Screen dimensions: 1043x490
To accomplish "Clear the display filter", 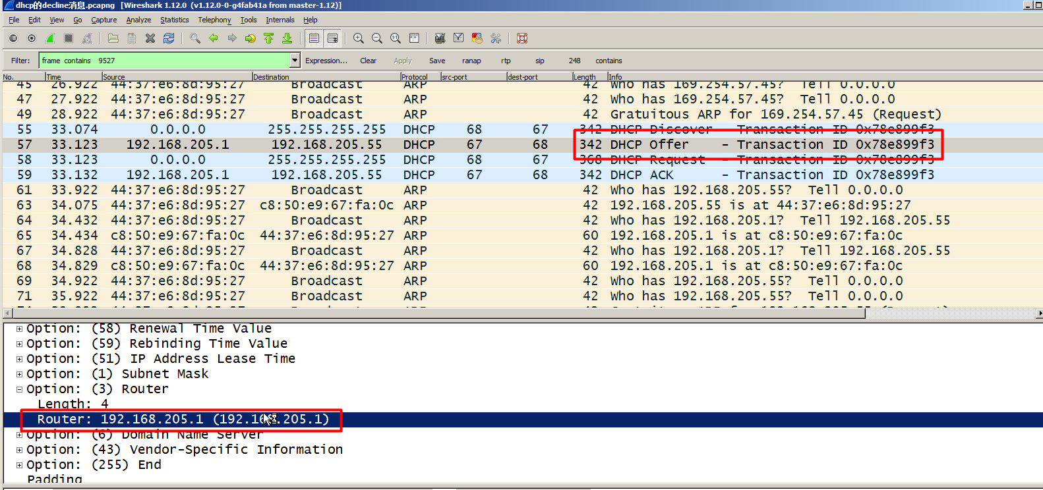I will 368,61.
